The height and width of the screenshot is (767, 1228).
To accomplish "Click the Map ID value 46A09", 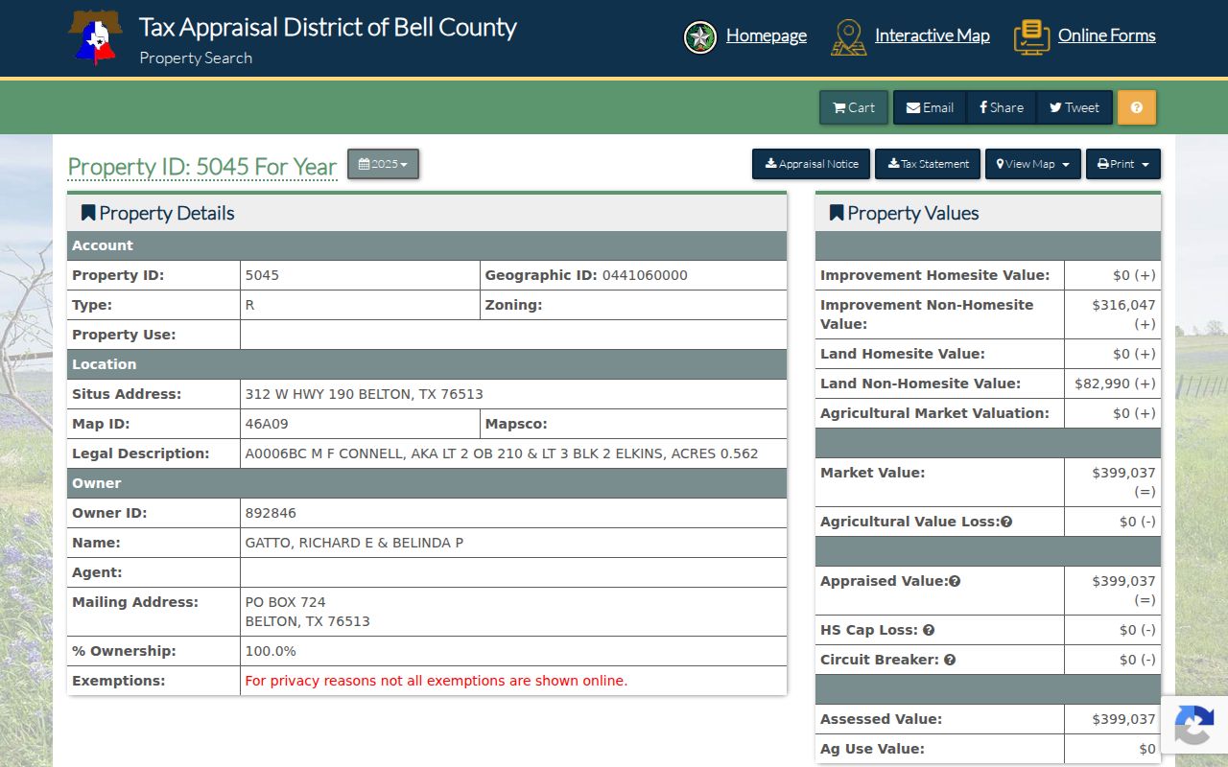I will 267,424.
